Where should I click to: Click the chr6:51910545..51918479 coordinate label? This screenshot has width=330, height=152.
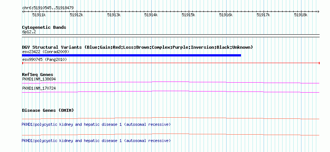[x=48, y=8]
